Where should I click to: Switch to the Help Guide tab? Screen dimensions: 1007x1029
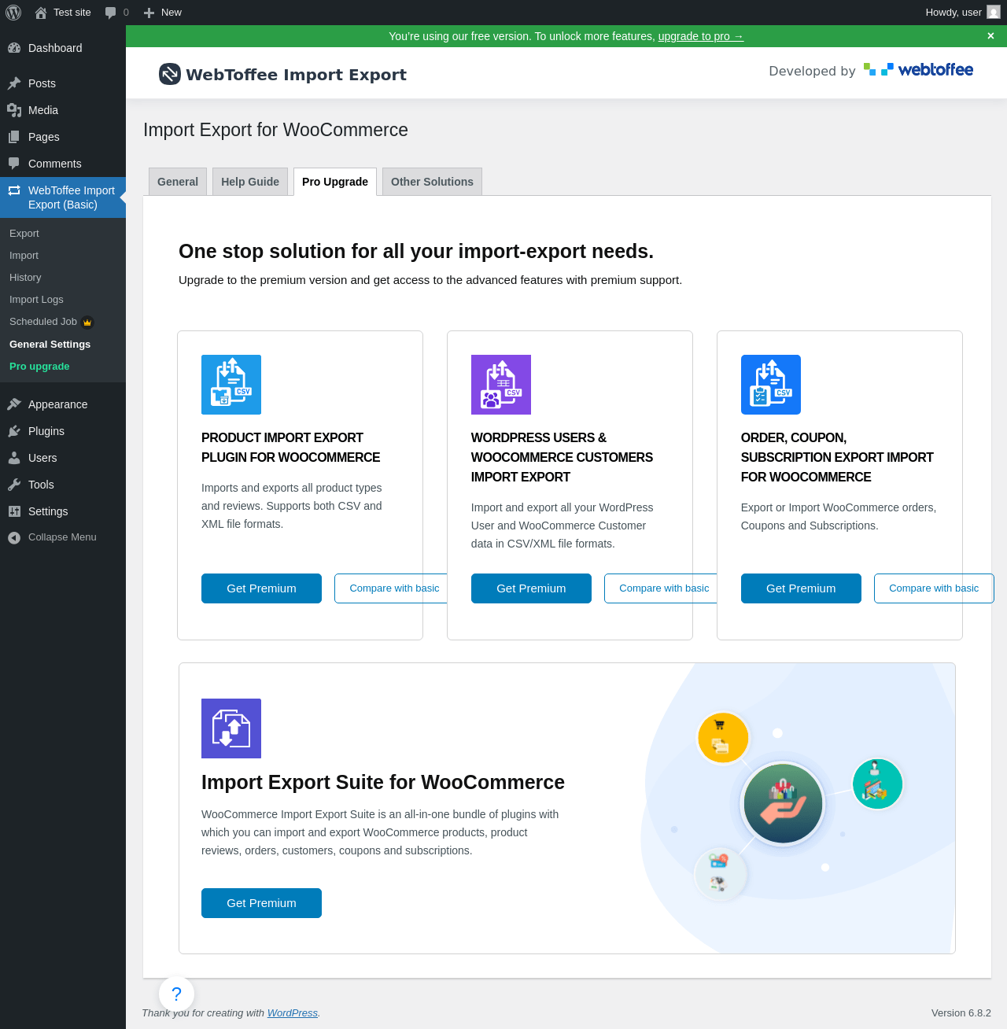click(250, 182)
